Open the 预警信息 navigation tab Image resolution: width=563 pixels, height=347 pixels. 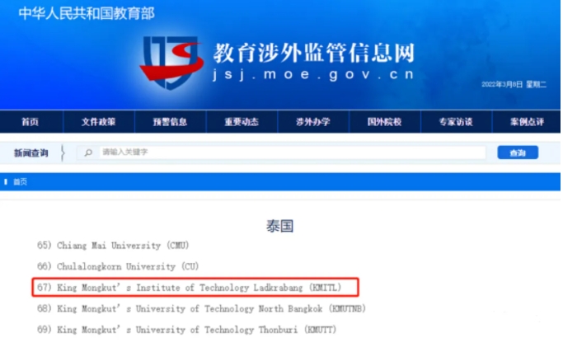pyautogui.click(x=170, y=122)
